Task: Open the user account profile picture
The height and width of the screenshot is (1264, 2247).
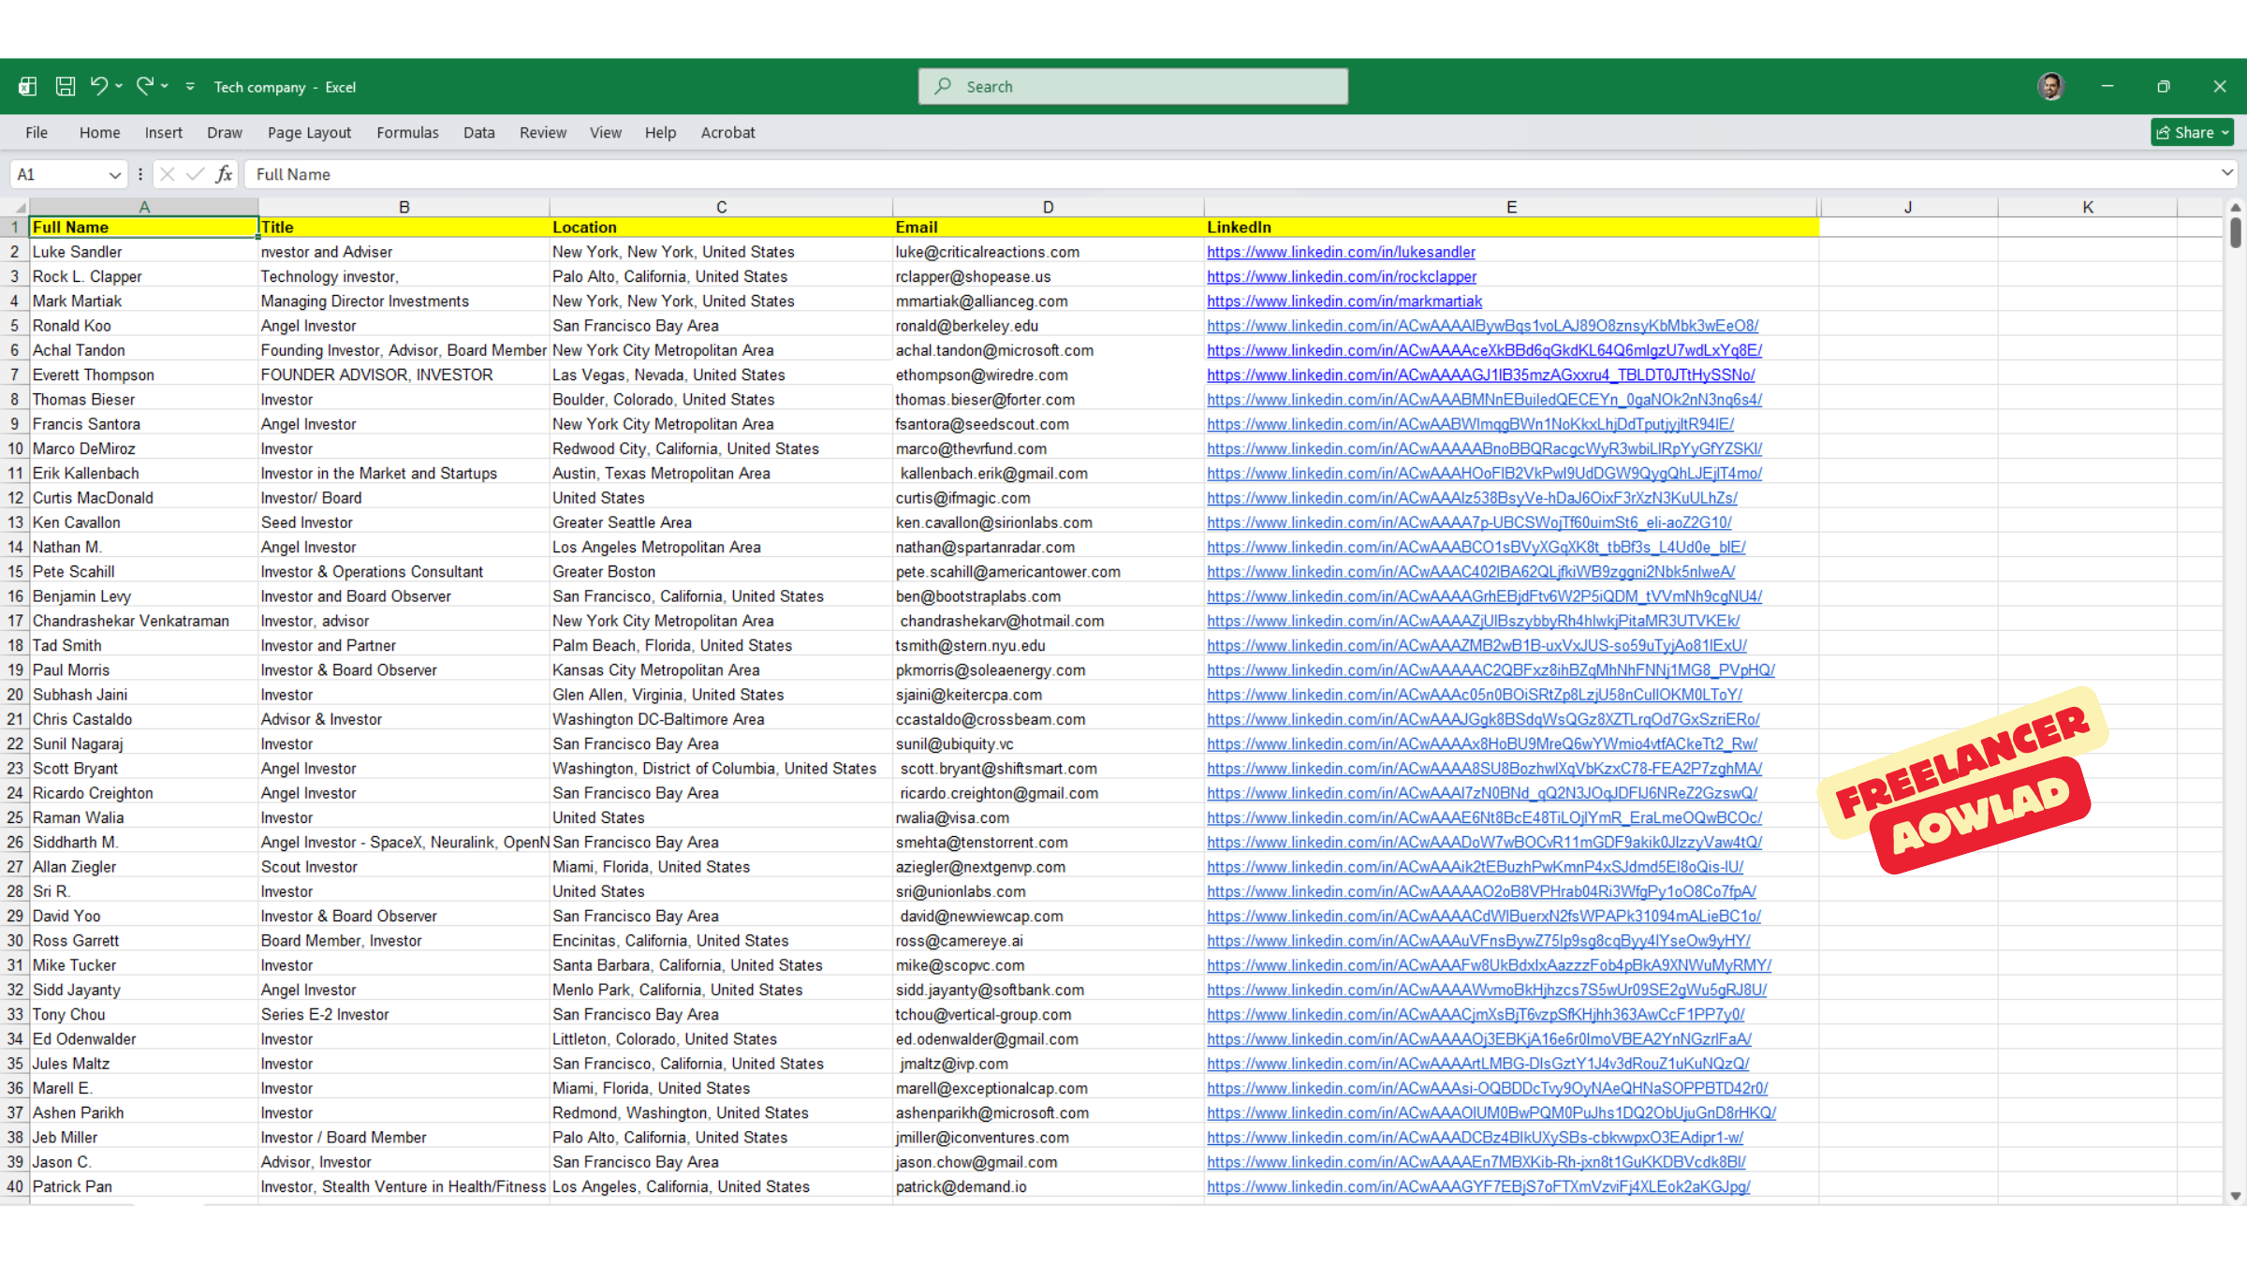Action: [2050, 85]
